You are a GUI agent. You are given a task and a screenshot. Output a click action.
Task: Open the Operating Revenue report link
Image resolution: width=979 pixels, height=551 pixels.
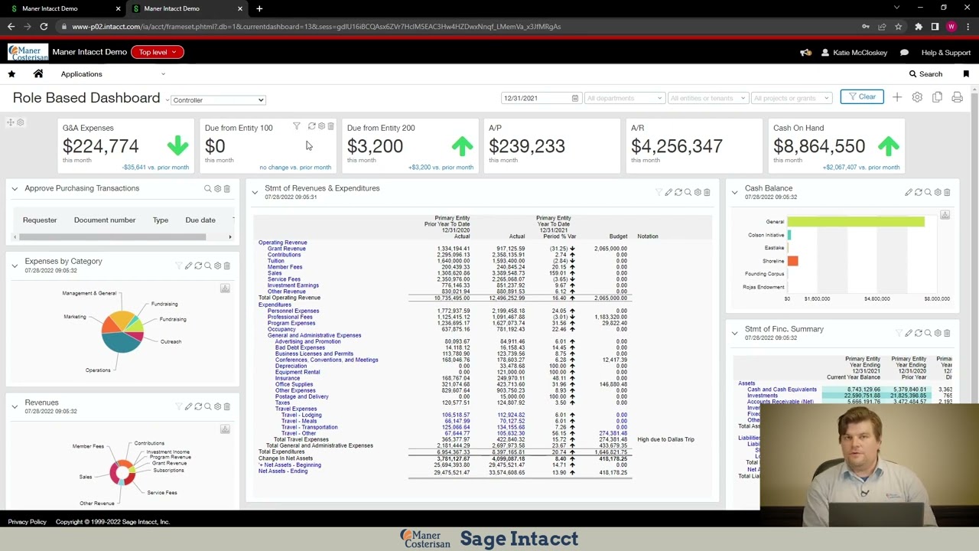(x=282, y=243)
